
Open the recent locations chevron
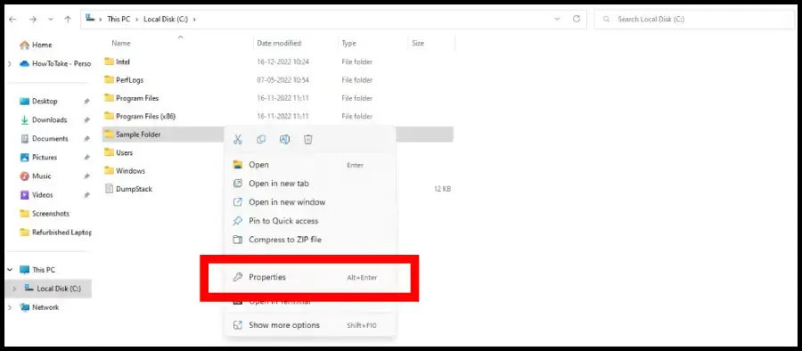(x=51, y=20)
